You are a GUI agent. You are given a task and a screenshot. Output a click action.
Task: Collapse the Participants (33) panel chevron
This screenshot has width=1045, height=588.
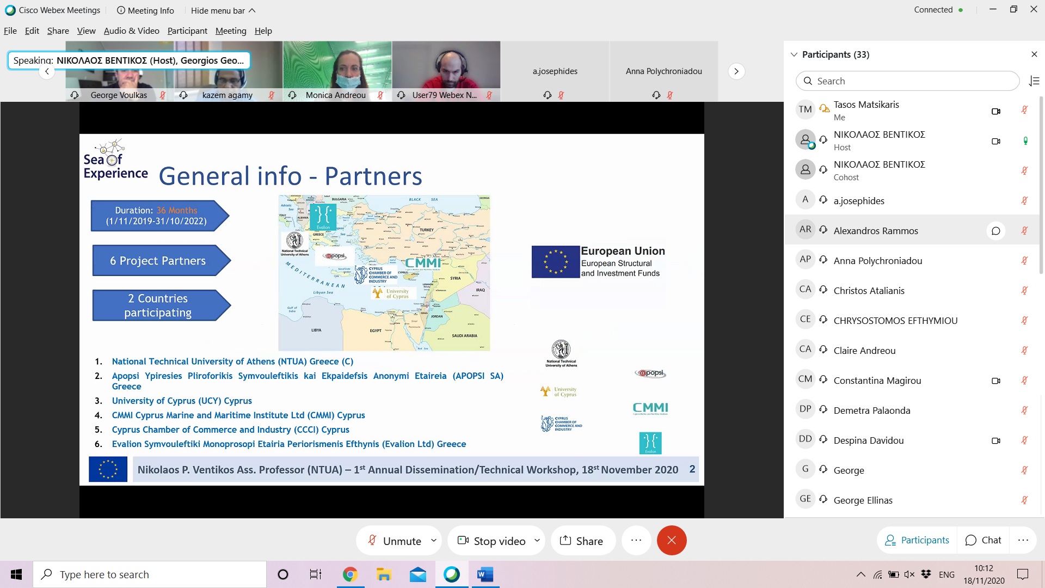click(794, 54)
